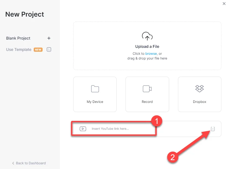Click the cloud upload icon
The width and height of the screenshot is (228, 169).
[147, 36]
